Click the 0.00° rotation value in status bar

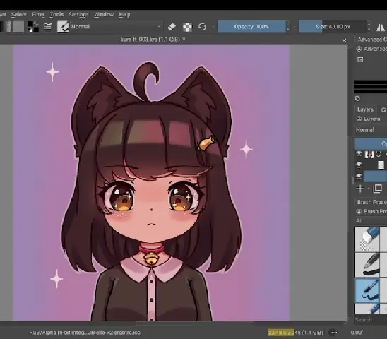(x=357, y=333)
